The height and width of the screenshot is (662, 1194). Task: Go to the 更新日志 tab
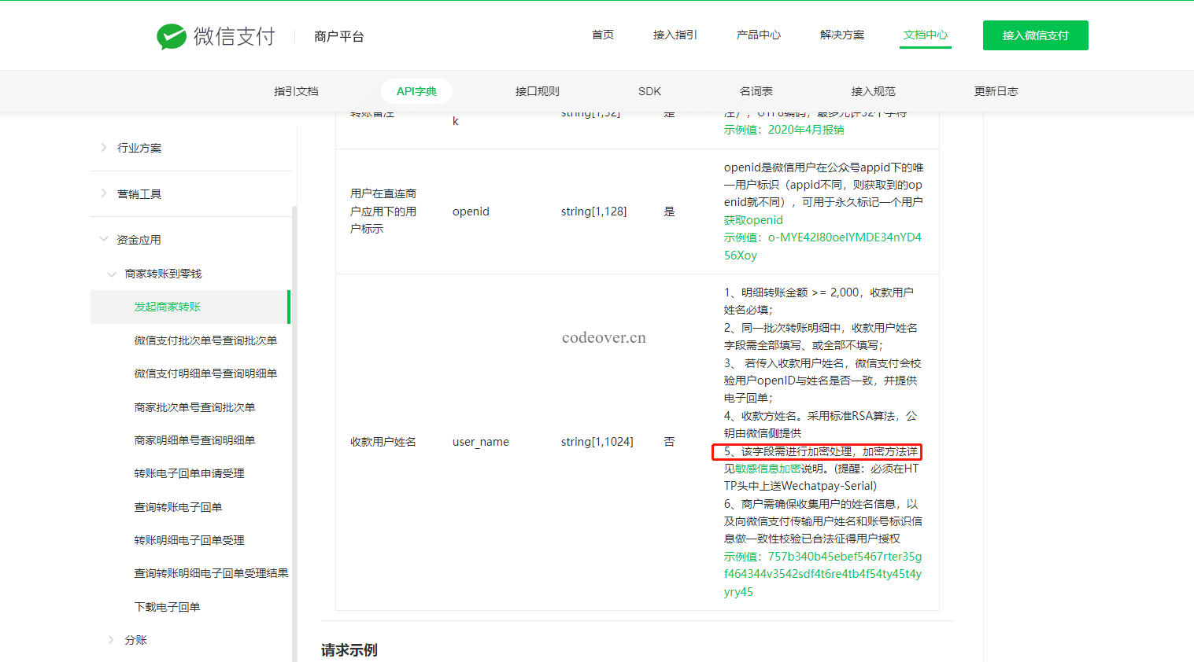click(996, 91)
